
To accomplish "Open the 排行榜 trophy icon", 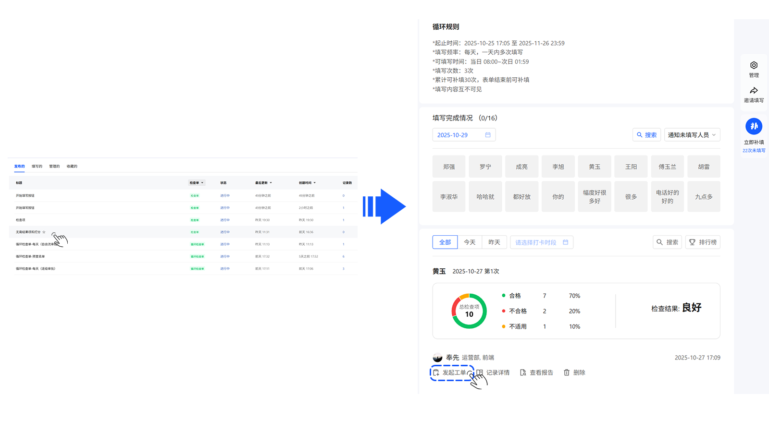I will (x=693, y=242).
